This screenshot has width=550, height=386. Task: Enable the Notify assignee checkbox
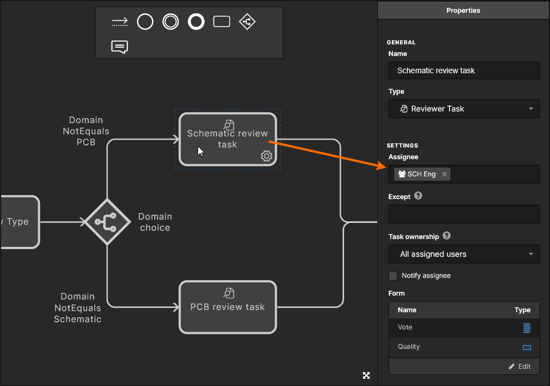(x=393, y=276)
